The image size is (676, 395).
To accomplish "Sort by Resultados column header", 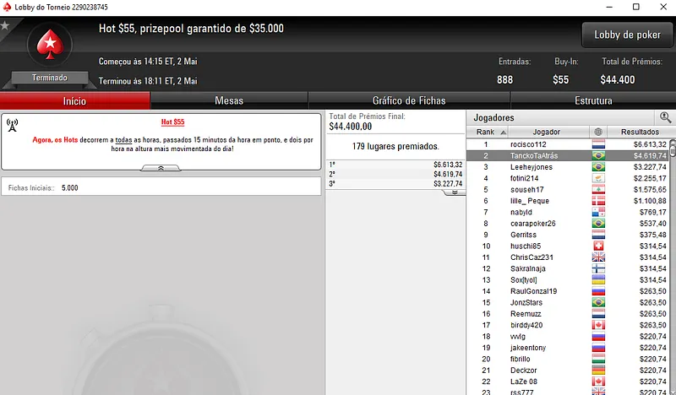I will (x=640, y=132).
